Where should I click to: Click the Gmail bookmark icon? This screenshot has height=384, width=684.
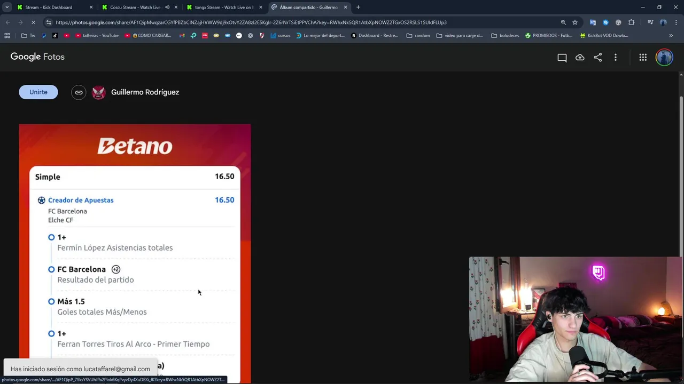click(x=182, y=36)
